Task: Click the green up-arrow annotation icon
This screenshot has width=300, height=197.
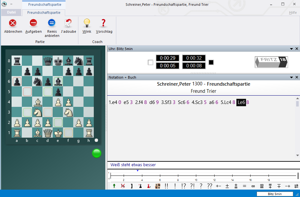Action: pyautogui.click(x=114, y=186)
